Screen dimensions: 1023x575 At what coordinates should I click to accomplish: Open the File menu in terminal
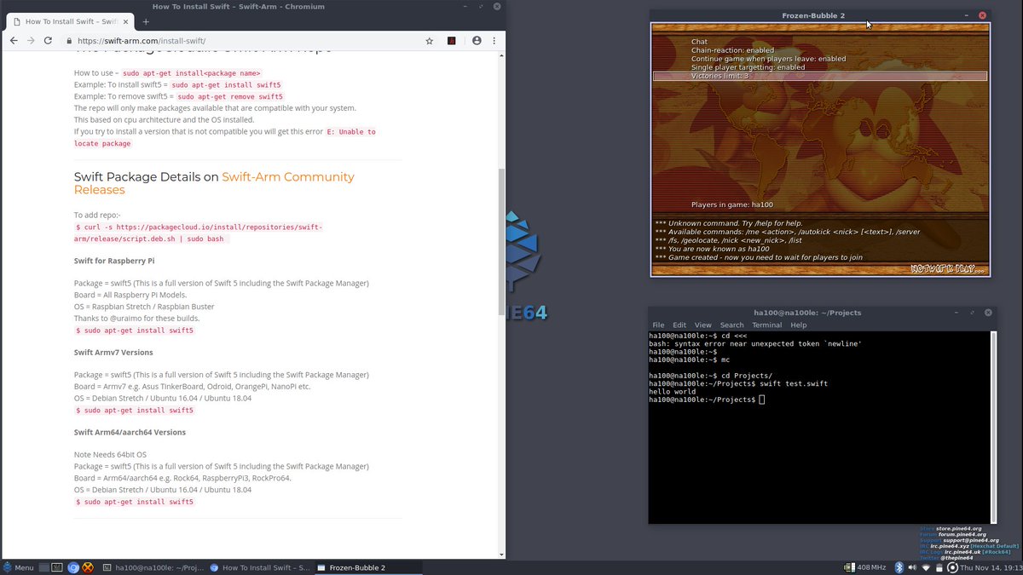(x=658, y=325)
